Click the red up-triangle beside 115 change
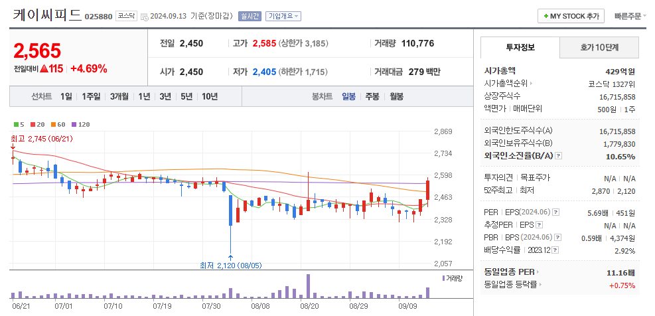 (x=44, y=68)
